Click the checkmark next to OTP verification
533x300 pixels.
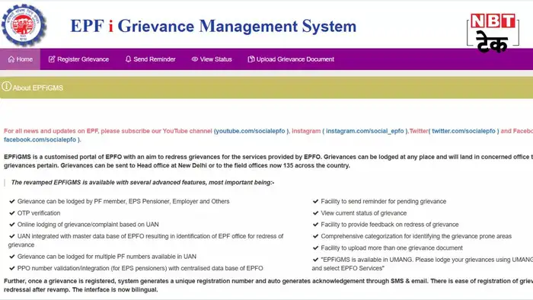(12, 213)
